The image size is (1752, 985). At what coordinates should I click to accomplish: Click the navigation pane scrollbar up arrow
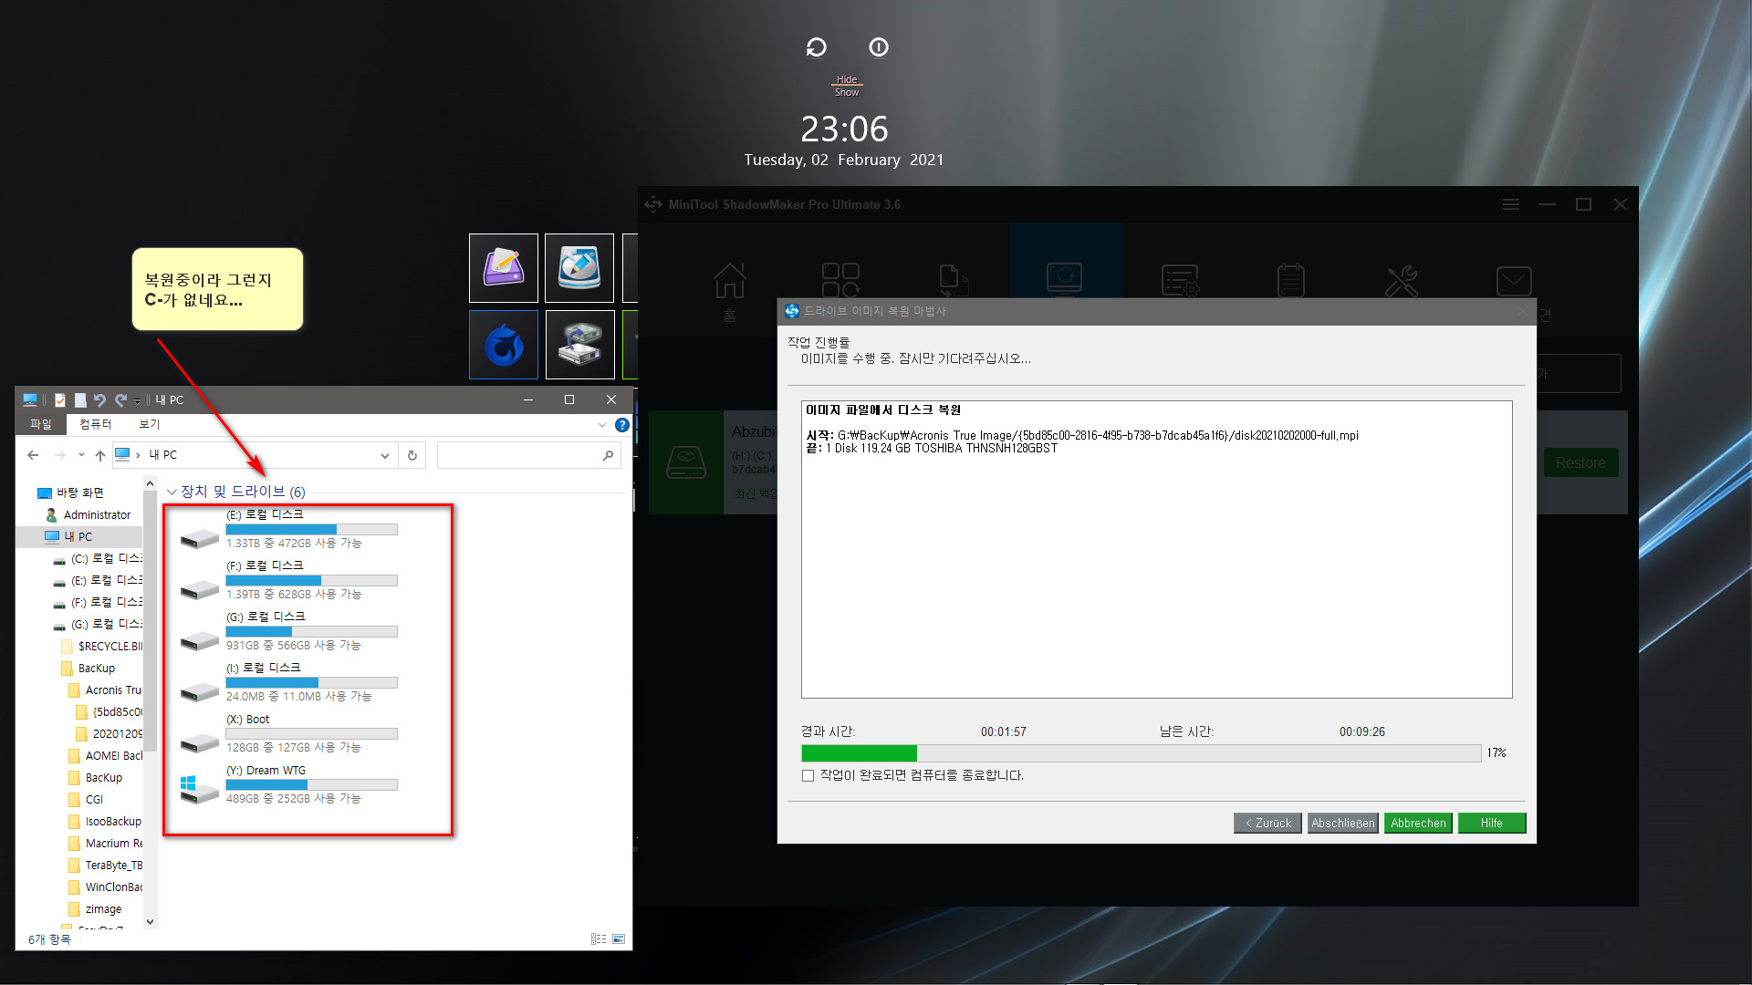pyautogui.click(x=151, y=483)
